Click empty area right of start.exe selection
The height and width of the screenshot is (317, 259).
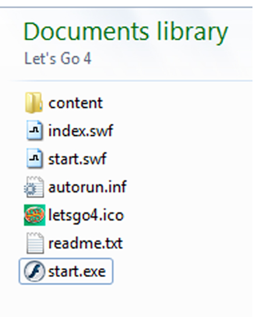tap(182, 271)
